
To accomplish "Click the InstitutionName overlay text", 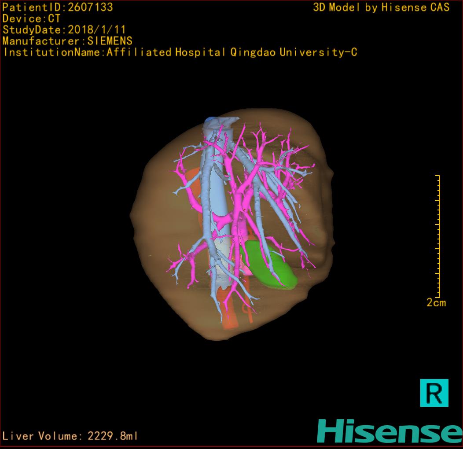I will [180, 52].
